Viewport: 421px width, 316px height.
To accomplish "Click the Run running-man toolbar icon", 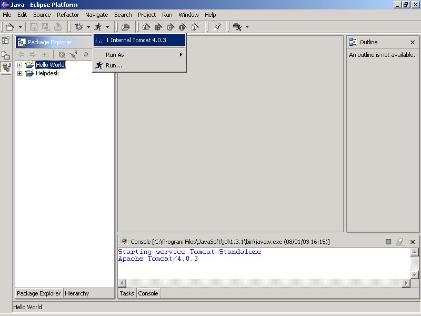I will tap(98, 27).
